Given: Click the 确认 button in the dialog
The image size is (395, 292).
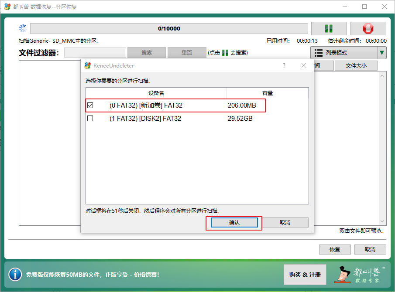Looking at the screenshot, I should [x=234, y=223].
